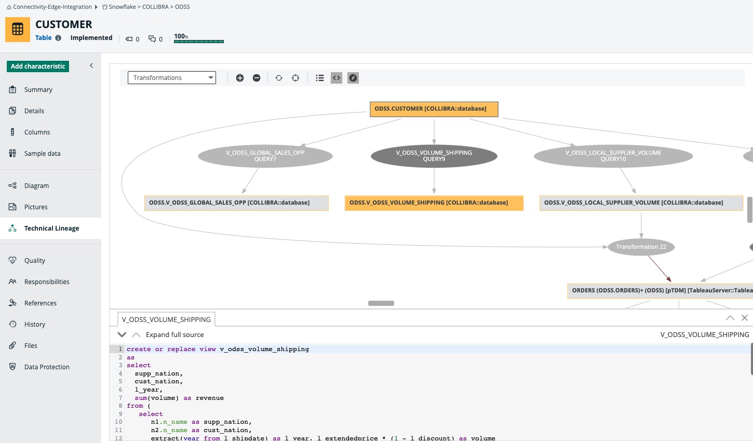
Task: Select the V_ODSS_GLOBAL_SALES_OPP QUERY7 node
Action: [265, 156]
